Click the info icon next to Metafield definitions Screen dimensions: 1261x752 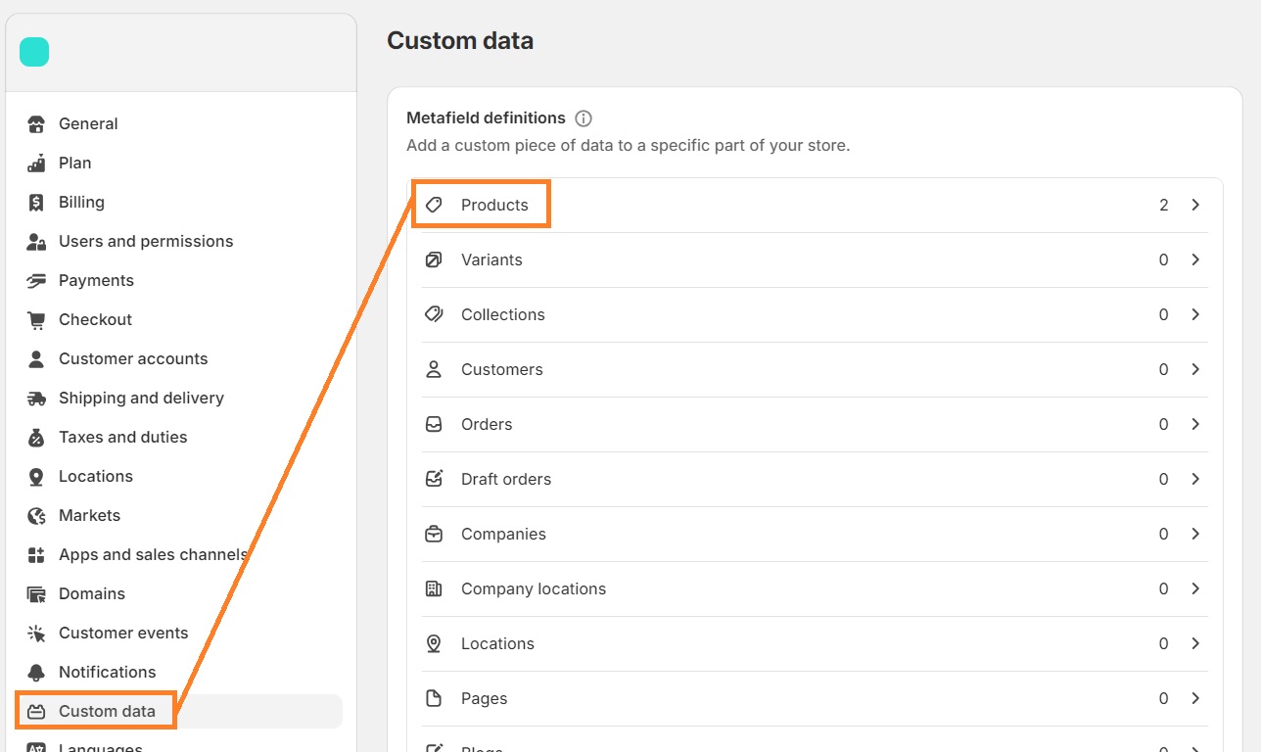click(x=584, y=117)
